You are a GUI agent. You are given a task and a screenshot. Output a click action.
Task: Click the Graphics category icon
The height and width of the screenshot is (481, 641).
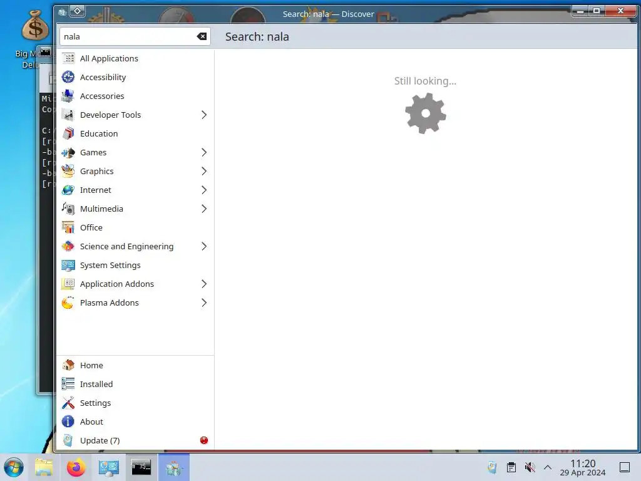click(68, 172)
